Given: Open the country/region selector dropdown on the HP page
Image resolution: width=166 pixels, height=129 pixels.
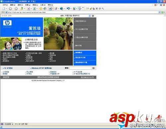Looking at the screenshot, I should point(90,16).
